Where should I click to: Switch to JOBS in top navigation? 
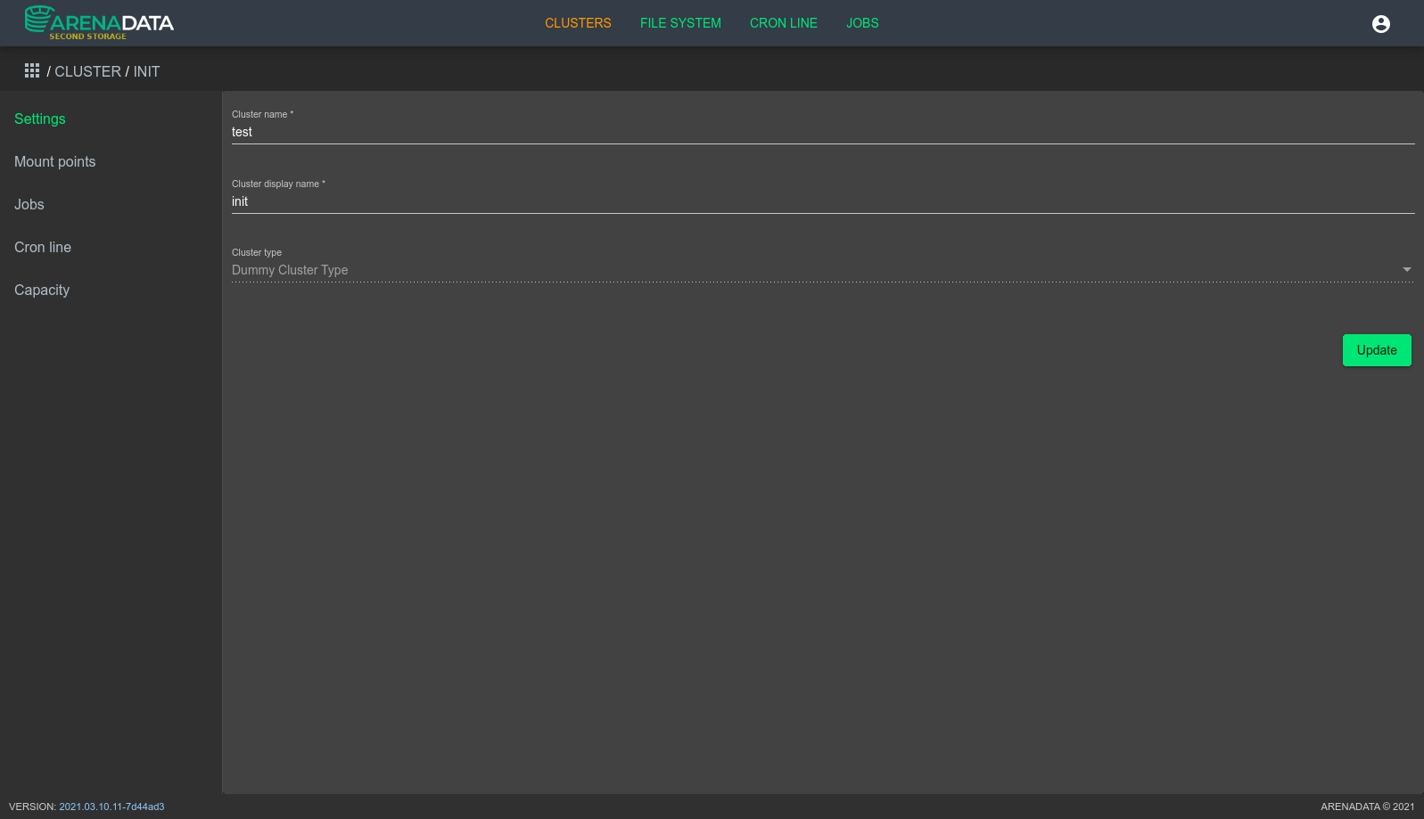(x=862, y=23)
